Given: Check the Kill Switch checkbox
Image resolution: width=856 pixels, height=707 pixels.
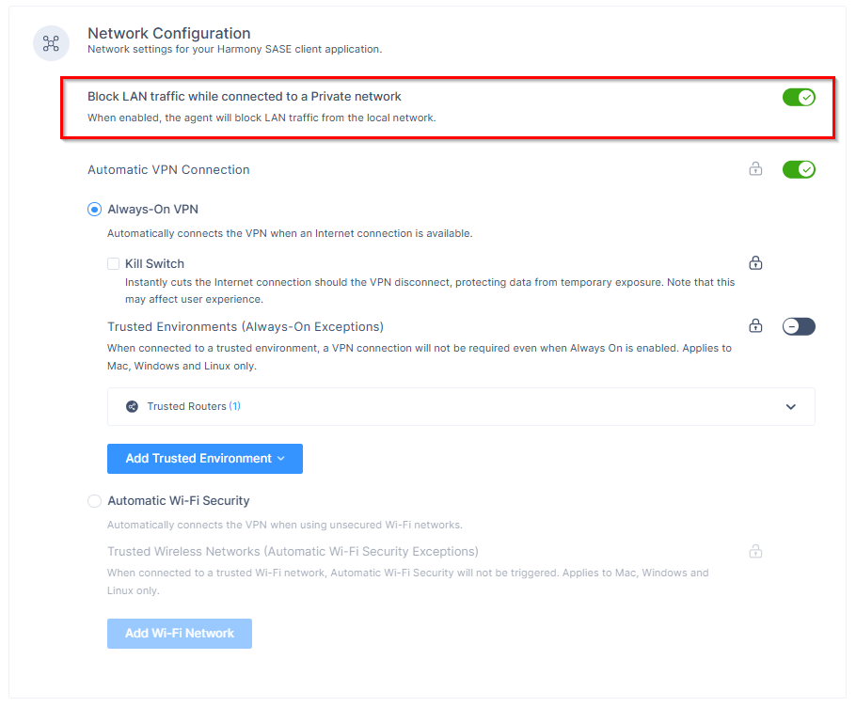Looking at the screenshot, I should [114, 264].
